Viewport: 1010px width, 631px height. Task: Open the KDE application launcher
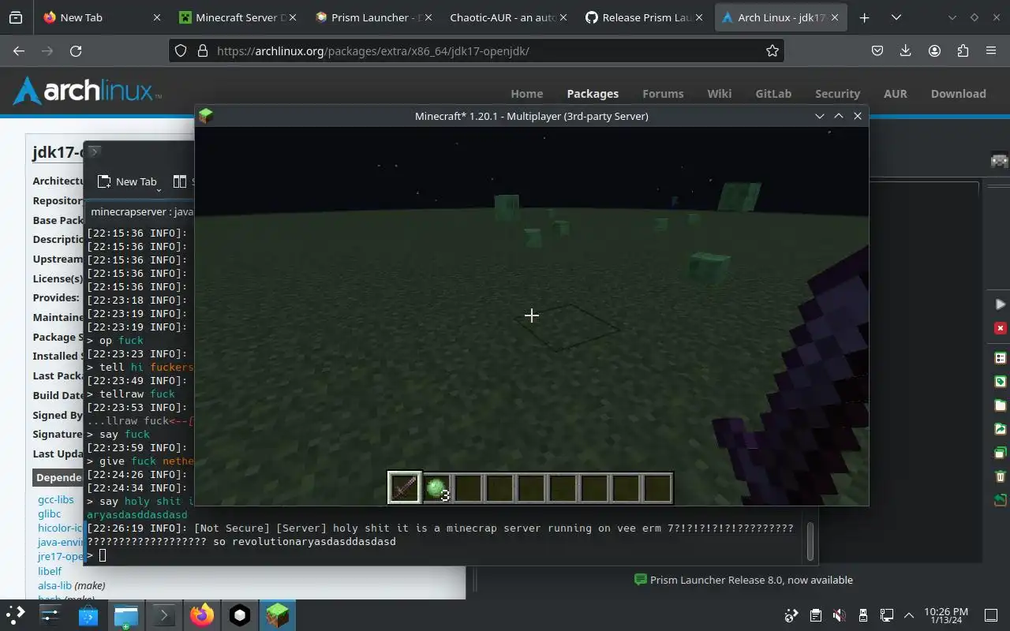pos(15,615)
